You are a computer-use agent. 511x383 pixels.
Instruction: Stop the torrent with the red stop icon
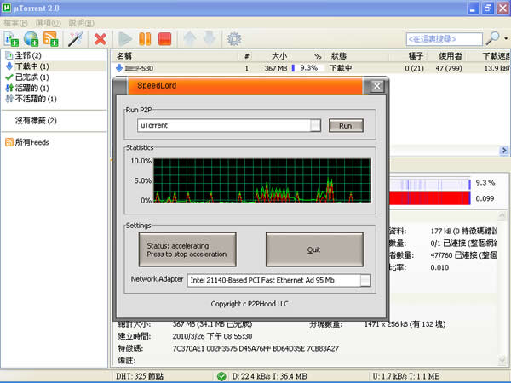coord(165,38)
